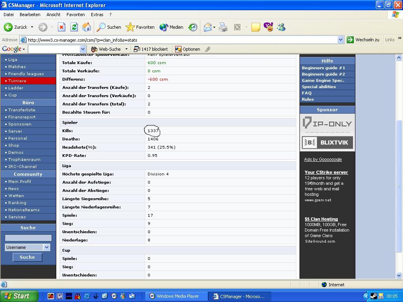Click the yellow sticky note toolbar icon
The height and width of the screenshot is (302, 403).
(x=255, y=27)
